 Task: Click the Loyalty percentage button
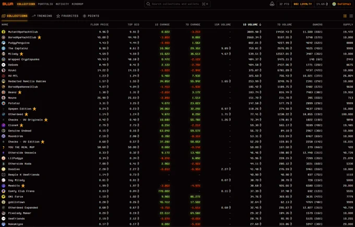point(303,4)
